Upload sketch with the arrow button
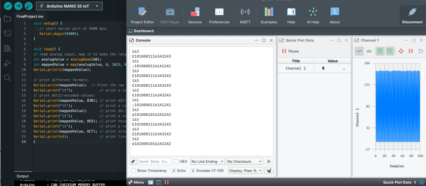The width and height of the screenshot is (426, 186). 18,6
